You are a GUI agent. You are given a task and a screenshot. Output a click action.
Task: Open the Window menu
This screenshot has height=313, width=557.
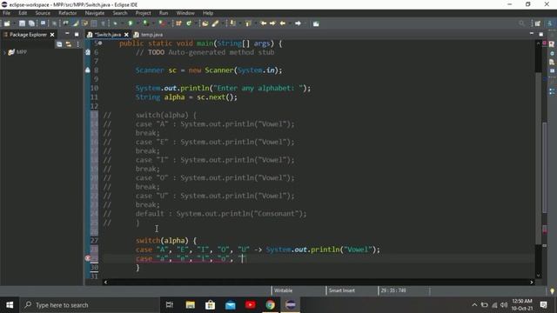[185, 13]
